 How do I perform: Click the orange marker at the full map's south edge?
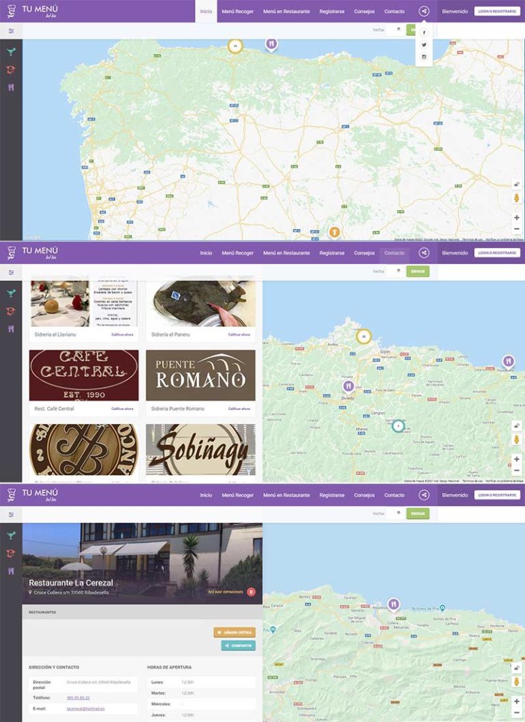coord(334,232)
